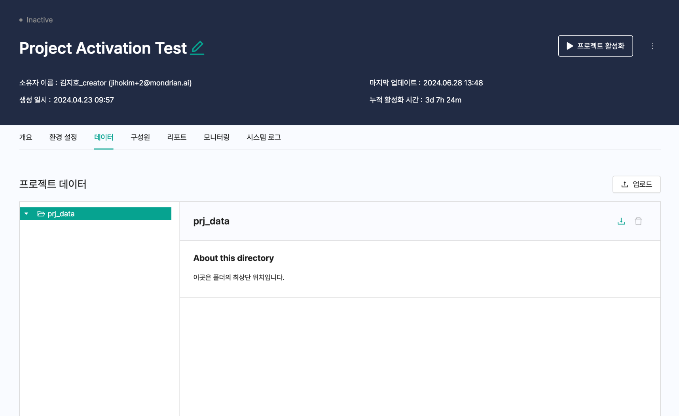Open the three-dot more options menu
The image size is (679, 416).
pos(652,46)
